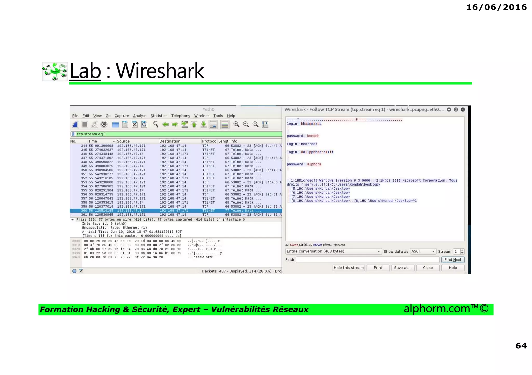Open Entire conversation (463 bytes) dropdown
The image size is (532, 375).
[x=333, y=251]
